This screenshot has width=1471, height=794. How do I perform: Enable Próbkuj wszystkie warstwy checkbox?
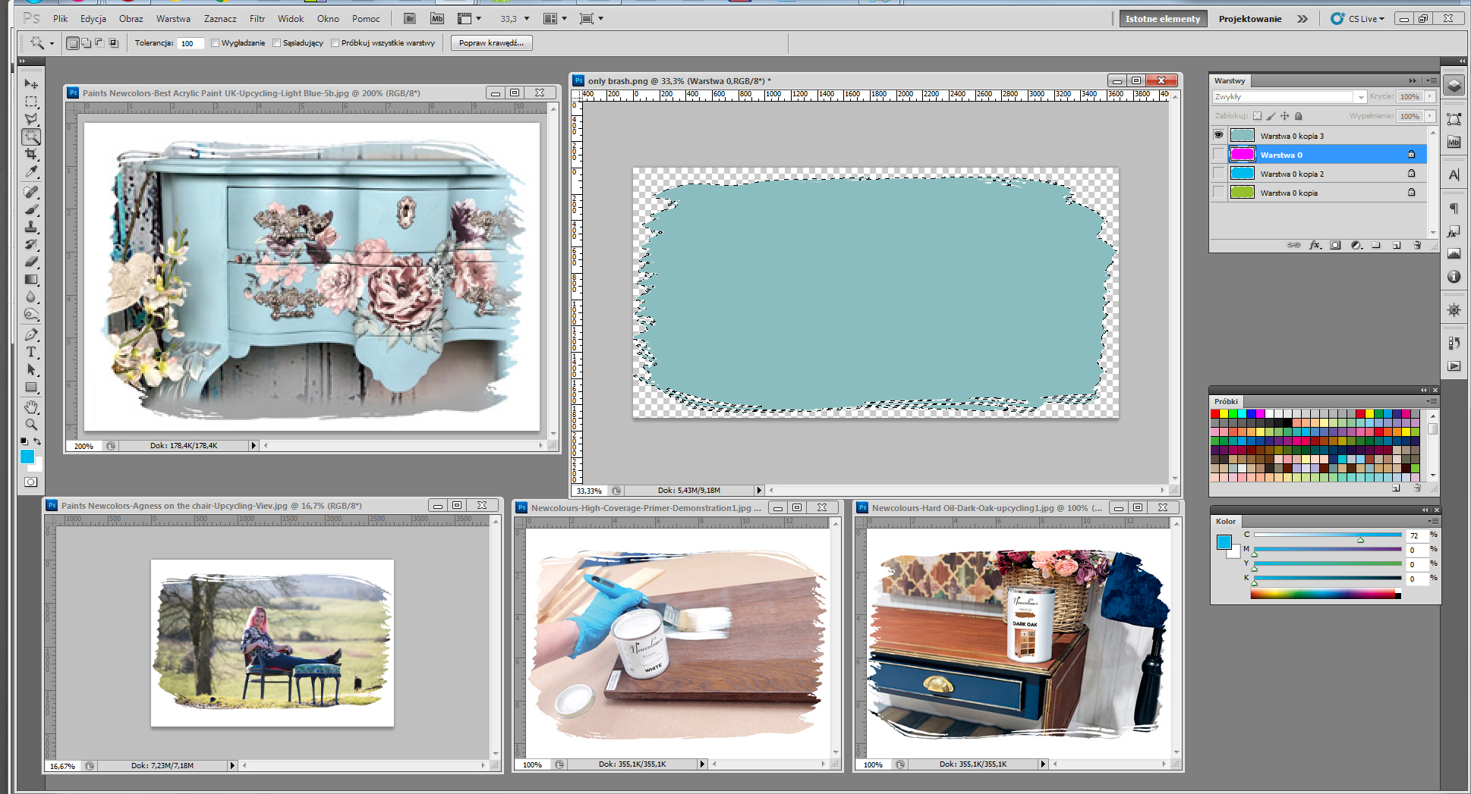click(335, 43)
